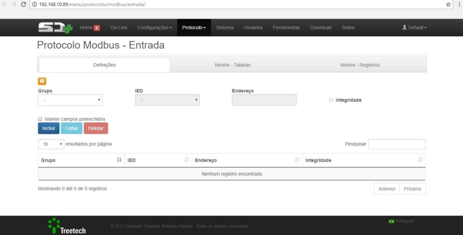Click the browser address bar URL
Viewport: 463px width, 235px height.
point(92,5)
